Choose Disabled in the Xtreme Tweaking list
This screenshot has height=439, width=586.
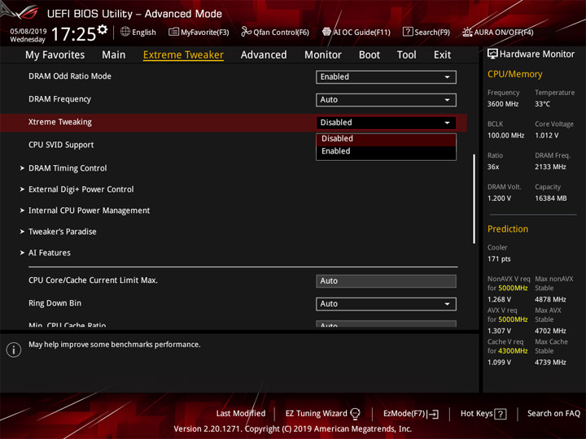386,138
